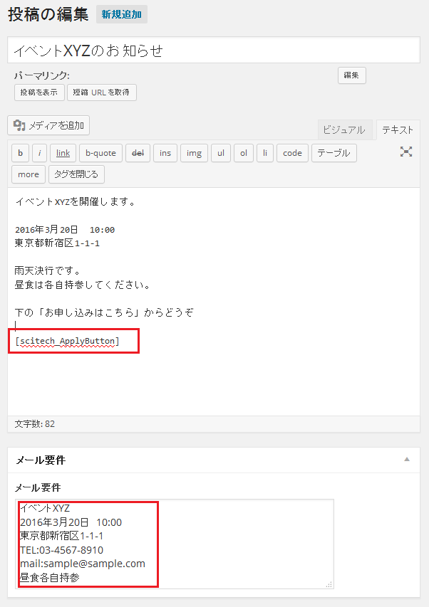Click the media icon in メディアを追加
Image resolution: width=429 pixels, height=607 pixels.
pos(19,125)
